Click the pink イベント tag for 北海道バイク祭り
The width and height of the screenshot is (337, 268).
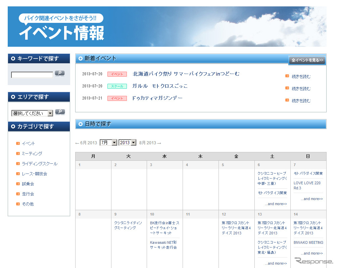(117, 74)
